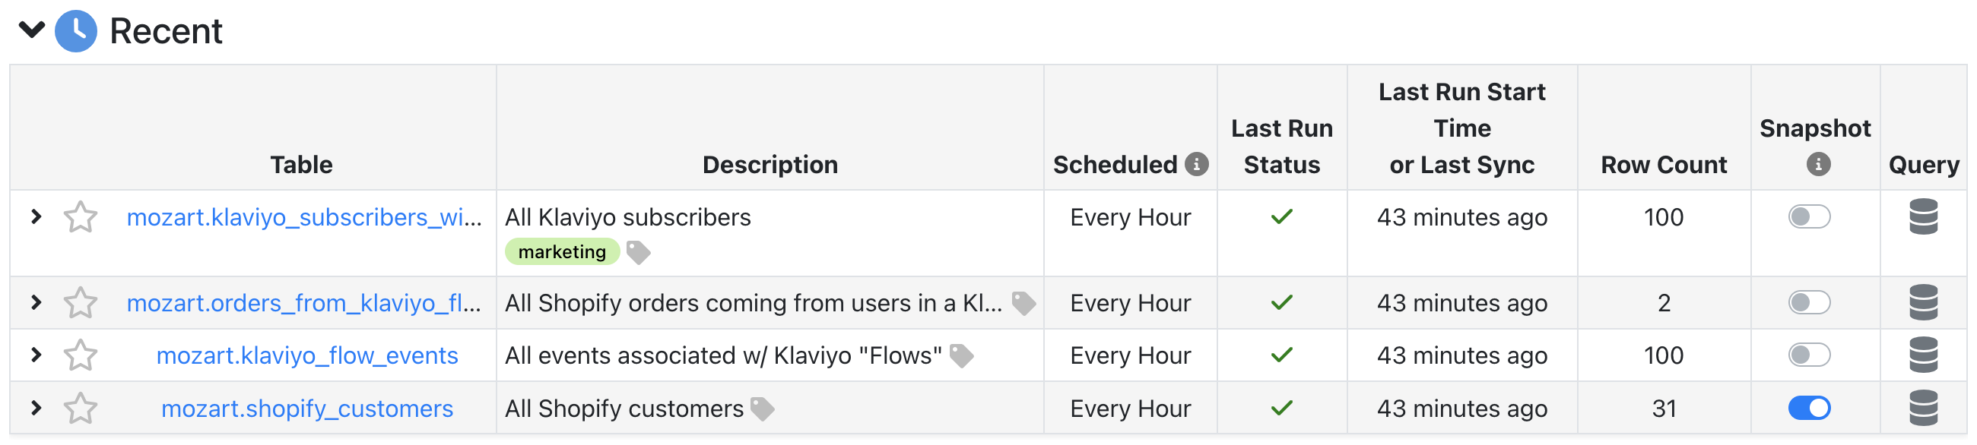Open the mozart.klaviyo_flow_events table link
The image size is (1977, 445).
pyautogui.click(x=307, y=355)
